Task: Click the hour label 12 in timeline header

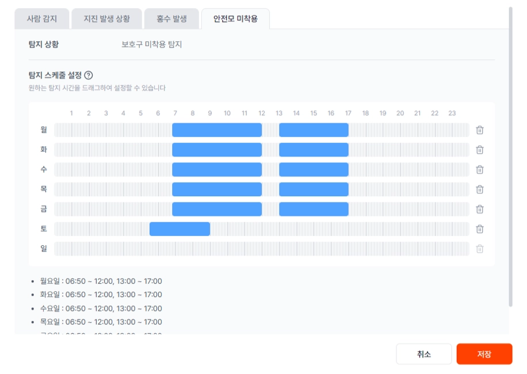Action: coord(262,113)
